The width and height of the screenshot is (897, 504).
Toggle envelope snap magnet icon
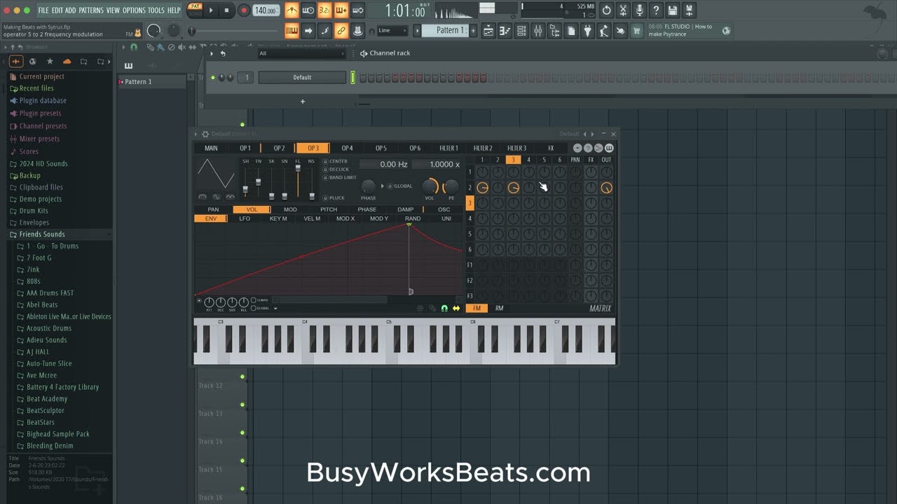pos(444,308)
